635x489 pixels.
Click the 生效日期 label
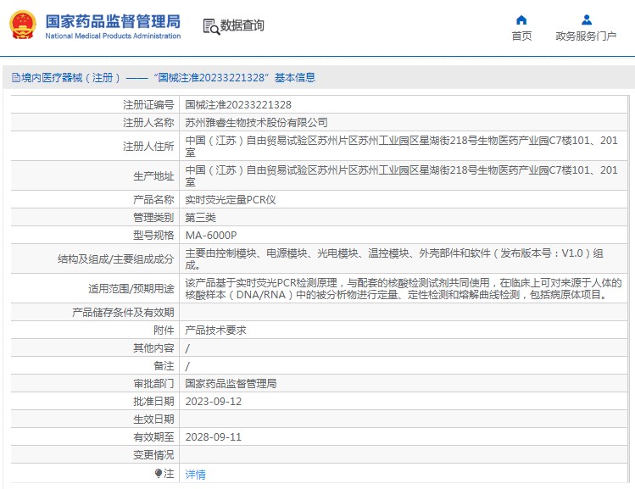pyautogui.click(x=154, y=419)
